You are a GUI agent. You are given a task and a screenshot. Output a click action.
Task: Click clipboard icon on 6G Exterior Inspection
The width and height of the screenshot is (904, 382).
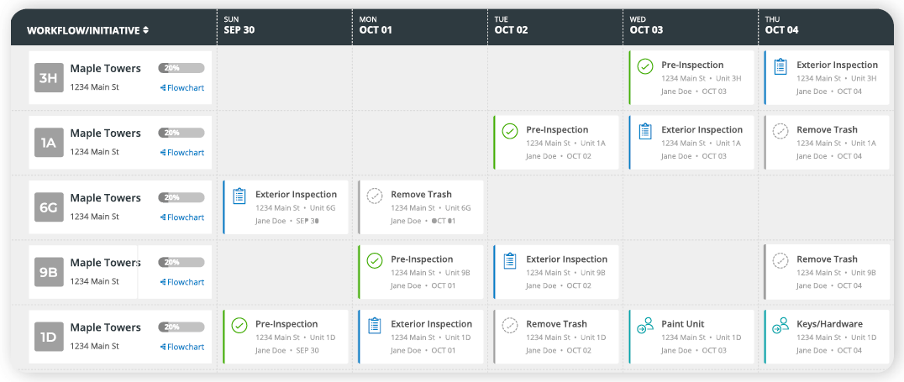pos(239,196)
